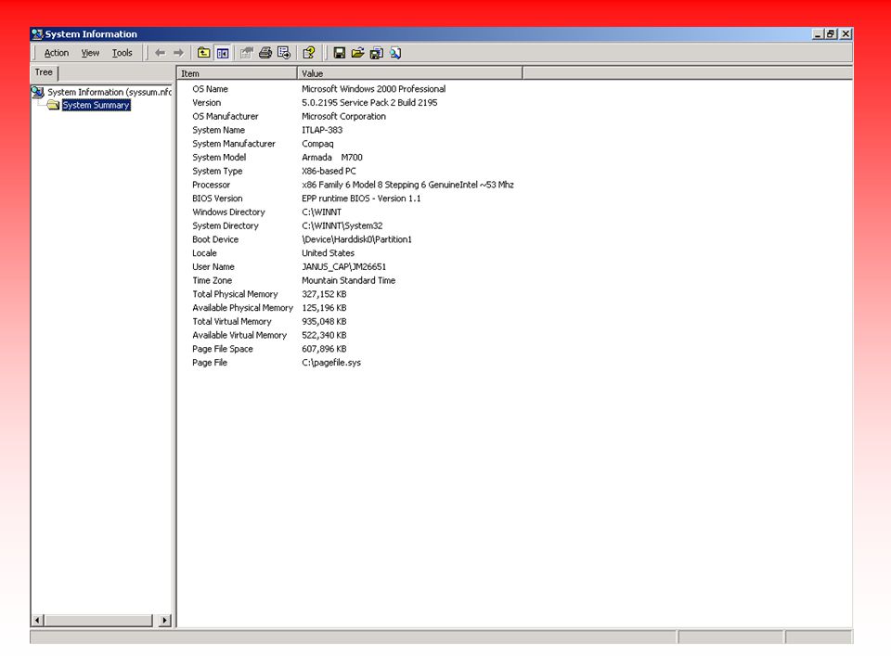
Task: Click the OS Name row label
Action: point(210,89)
